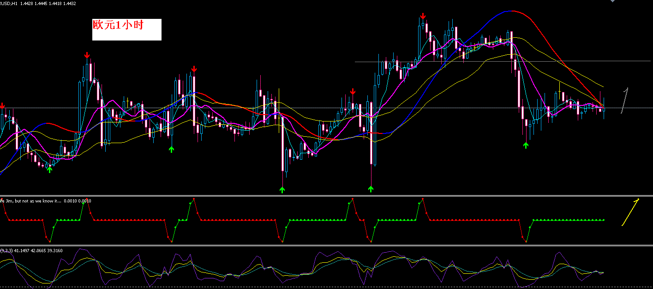This screenshot has height=289, width=653.
Task: Click the "USD,H1" symbol and timeframe header
Action: tap(8, 3)
